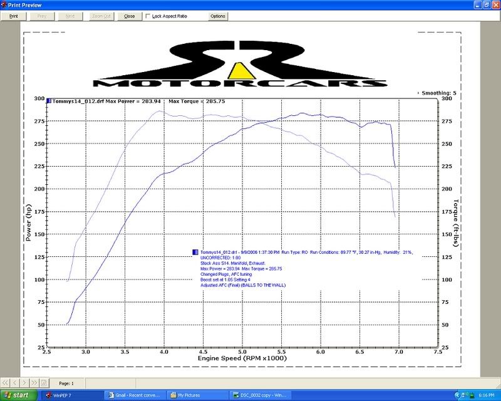Click the blue swatch next to run info text
Image resolution: width=501 pixels, height=401 pixels.
(x=195, y=252)
